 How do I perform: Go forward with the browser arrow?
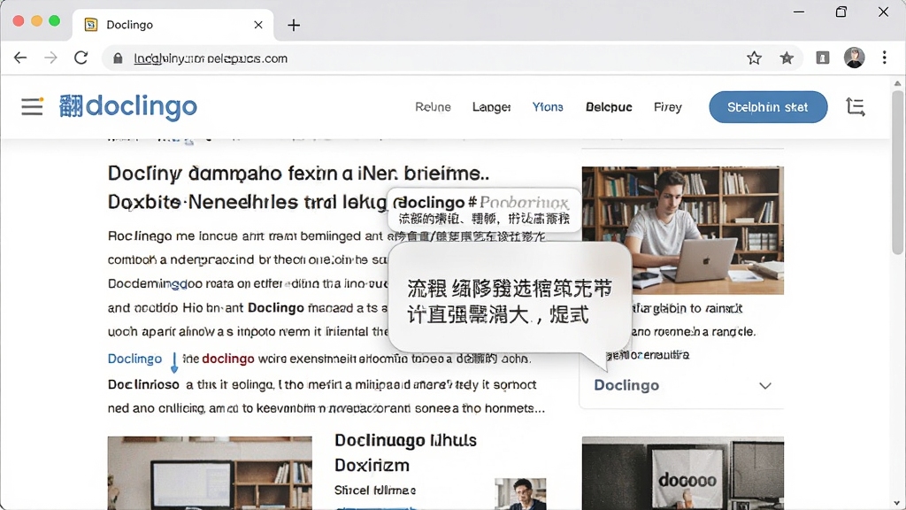50,58
